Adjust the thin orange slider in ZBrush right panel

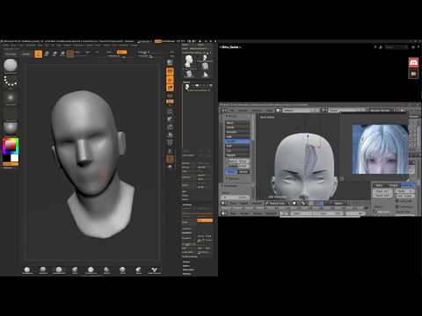[197, 213]
